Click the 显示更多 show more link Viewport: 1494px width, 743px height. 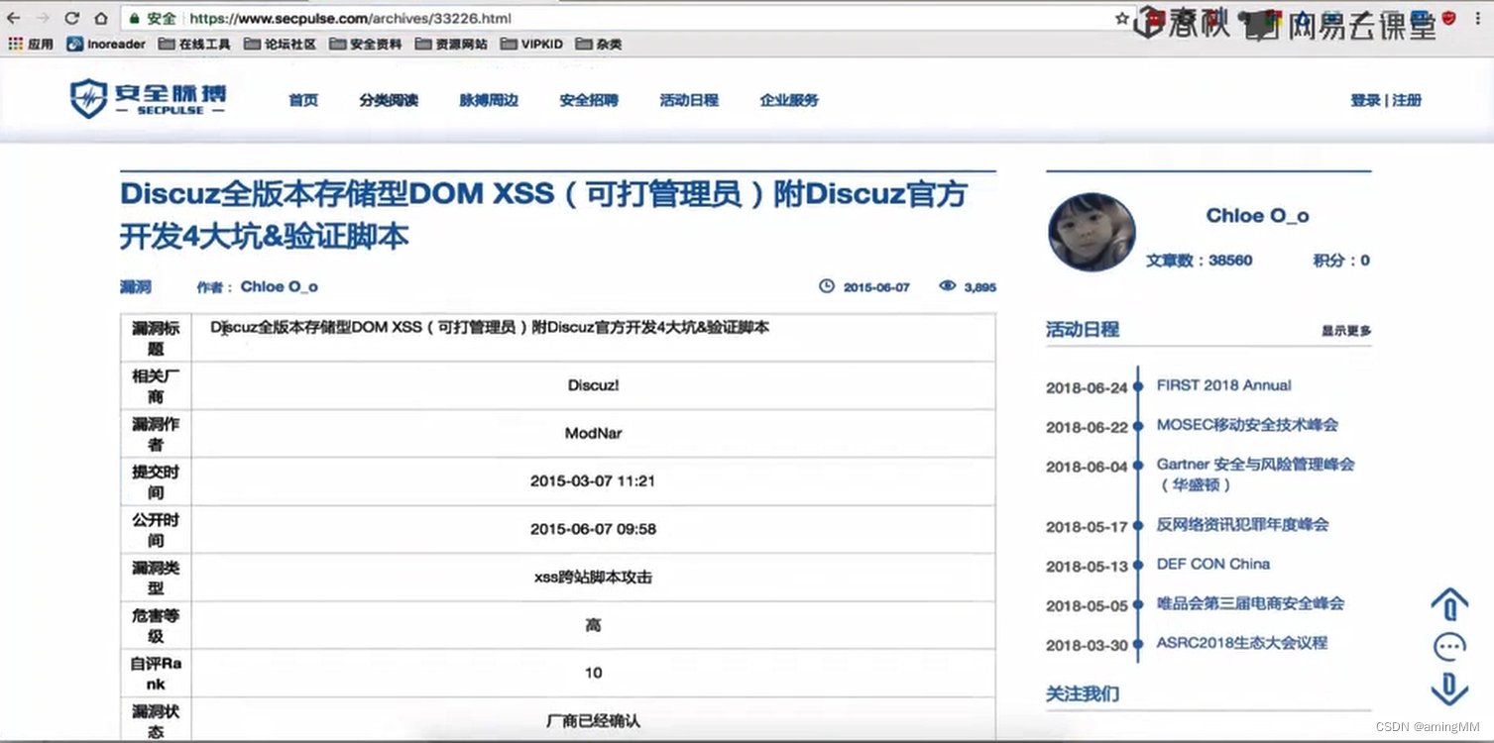1346,331
